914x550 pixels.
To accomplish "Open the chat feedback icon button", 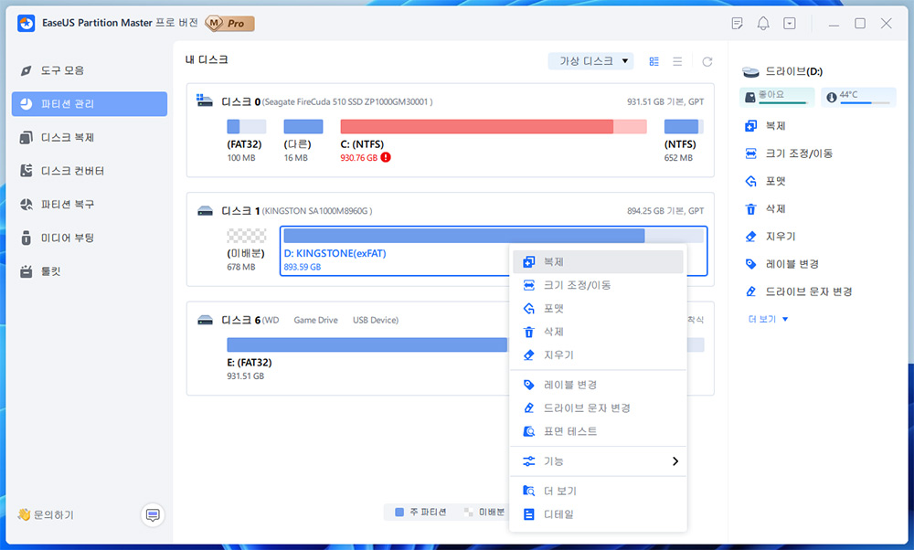I will click(153, 515).
